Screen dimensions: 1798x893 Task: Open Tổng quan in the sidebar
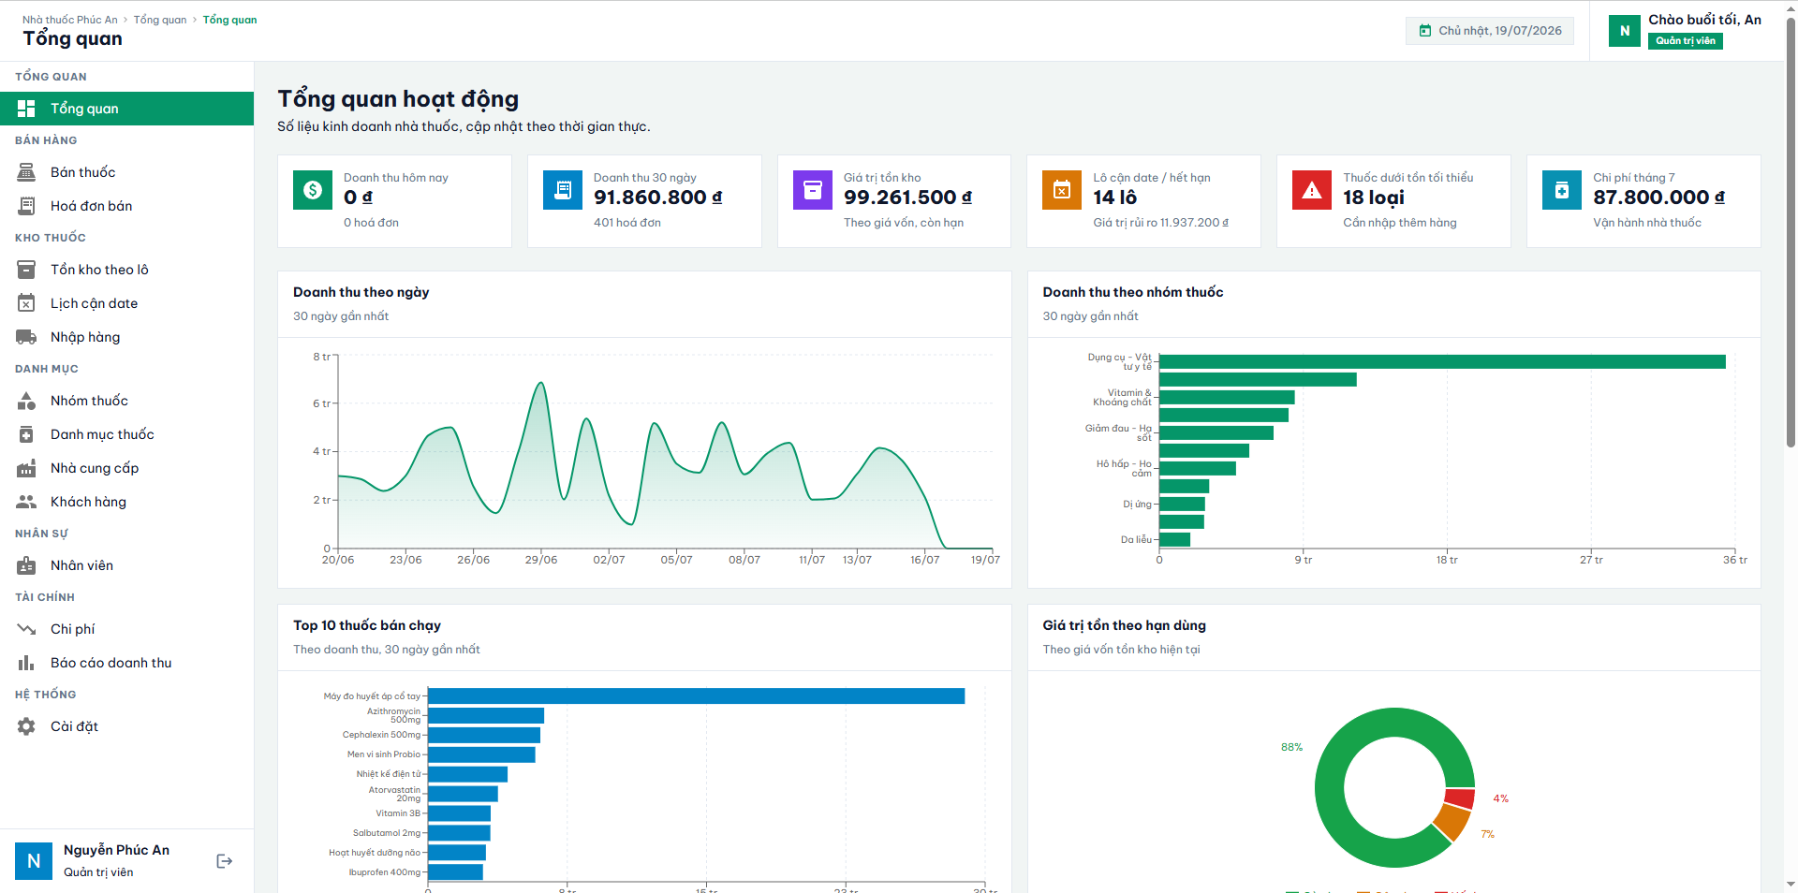tap(127, 109)
